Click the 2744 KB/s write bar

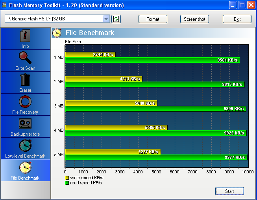pos(90,55)
